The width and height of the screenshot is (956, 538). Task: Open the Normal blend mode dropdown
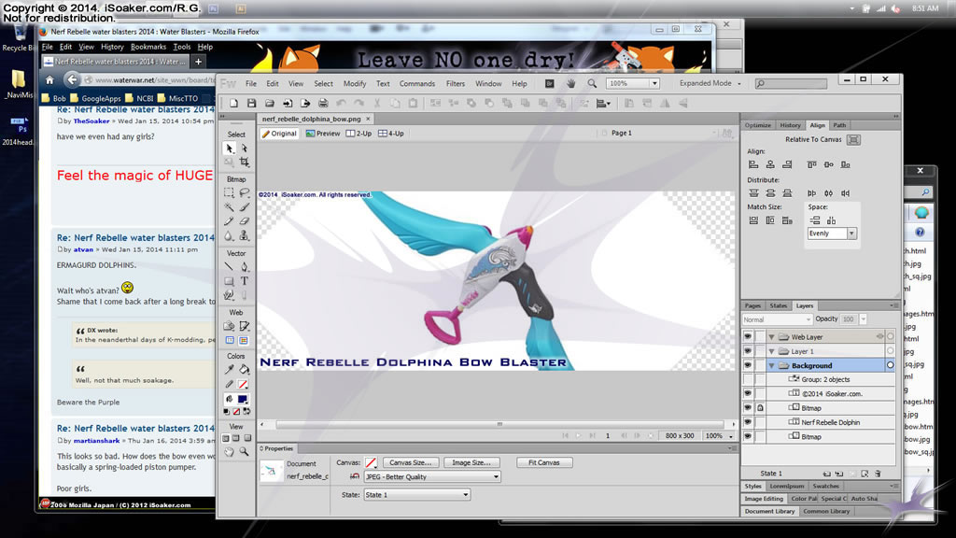click(777, 319)
